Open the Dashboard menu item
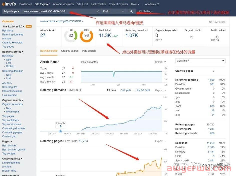The image size is (236, 176). (x=26, y=4)
